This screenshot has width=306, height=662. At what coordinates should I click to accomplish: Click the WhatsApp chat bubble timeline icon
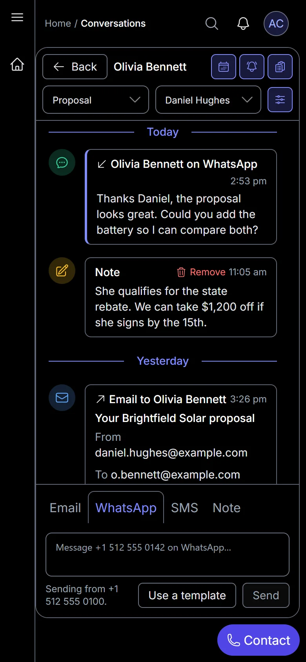click(x=62, y=162)
